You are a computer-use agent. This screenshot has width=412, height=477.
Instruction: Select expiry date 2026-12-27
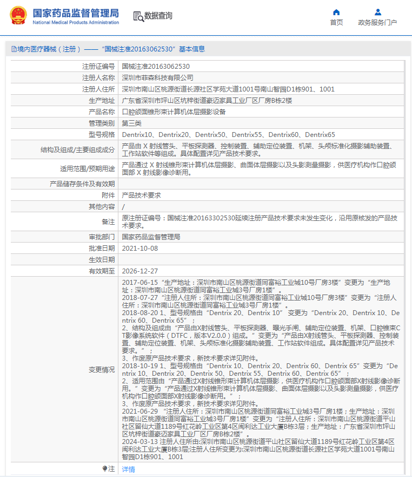point(139,271)
